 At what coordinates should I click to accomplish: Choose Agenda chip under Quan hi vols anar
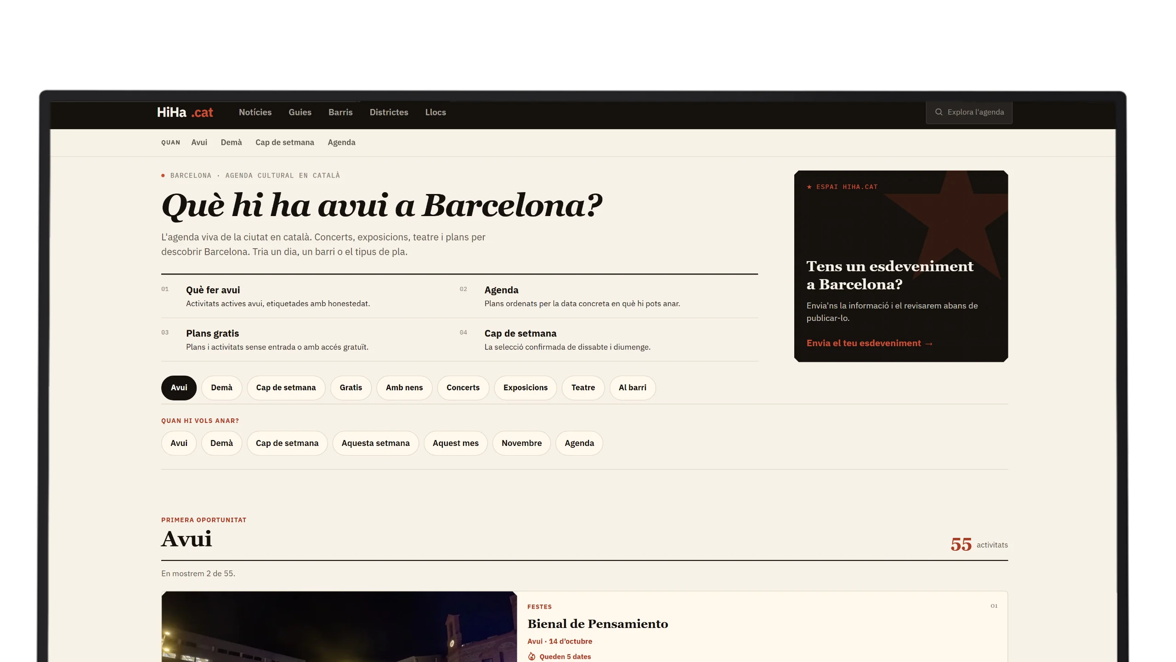click(x=579, y=443)
